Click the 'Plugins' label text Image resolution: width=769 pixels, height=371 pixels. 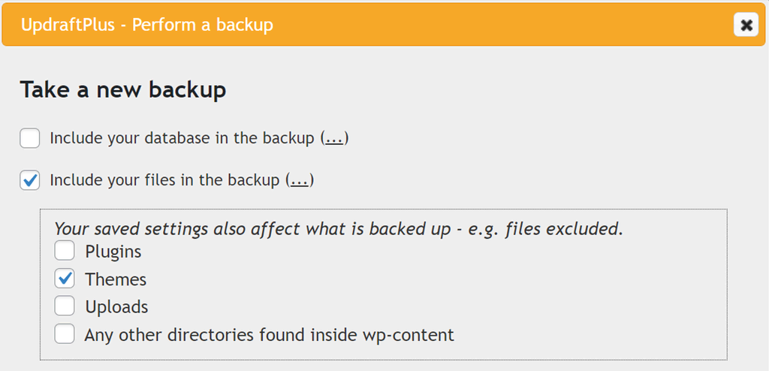tap(113, 252)
